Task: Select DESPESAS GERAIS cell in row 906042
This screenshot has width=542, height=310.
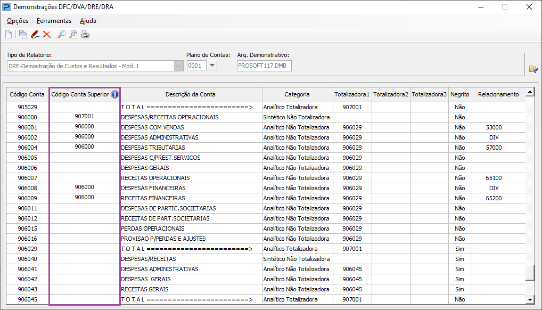Action: coord(191,279)
